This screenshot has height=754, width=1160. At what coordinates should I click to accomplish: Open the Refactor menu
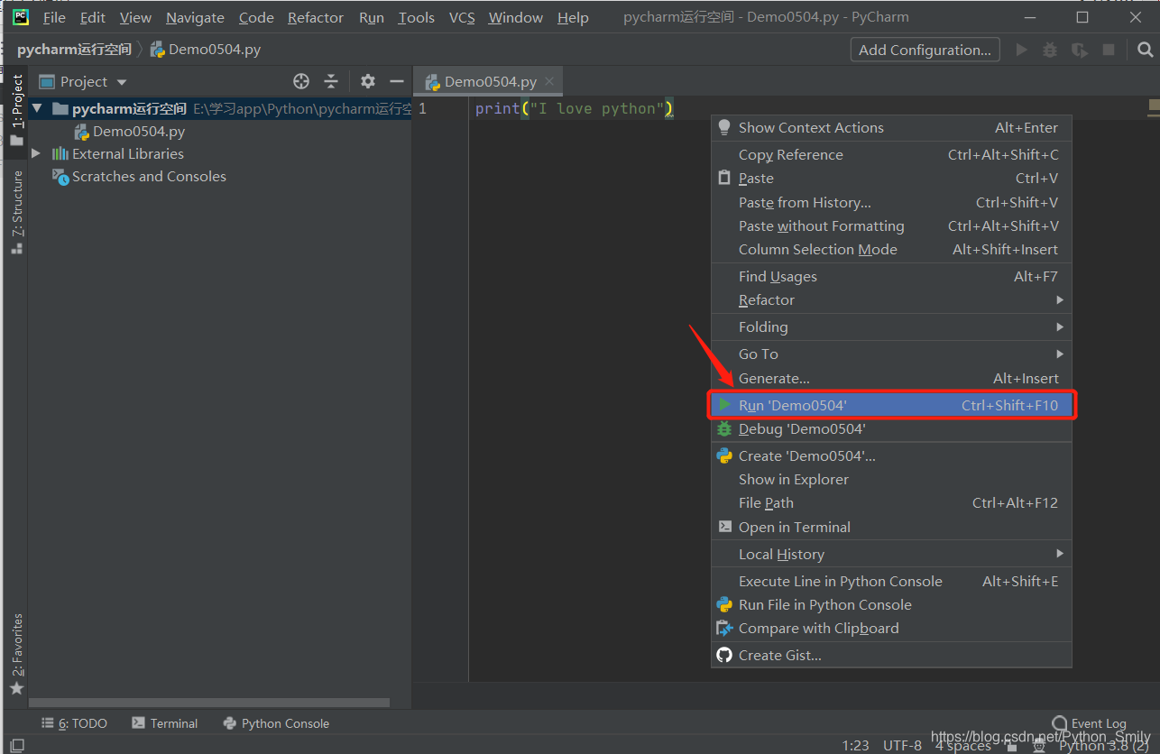coord(316,17)
